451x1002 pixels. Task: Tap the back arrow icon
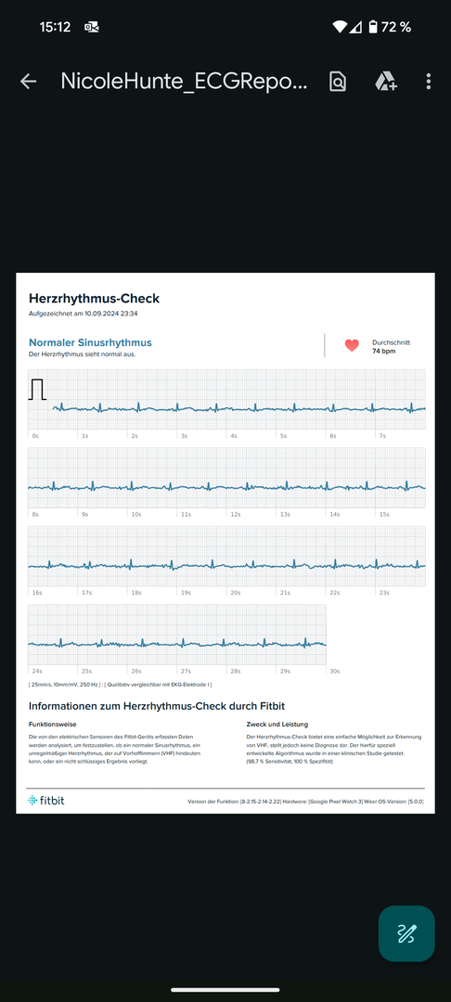[28, 81]
